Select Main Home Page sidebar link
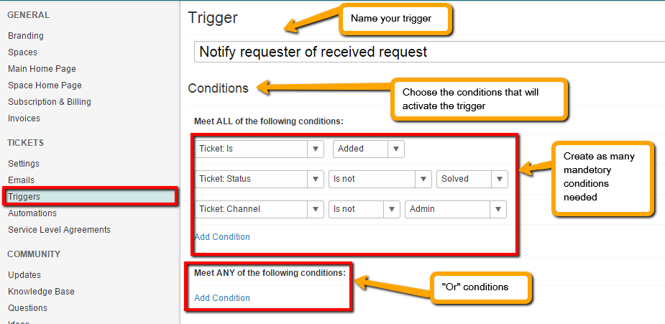665x324 pixels. 42,69
